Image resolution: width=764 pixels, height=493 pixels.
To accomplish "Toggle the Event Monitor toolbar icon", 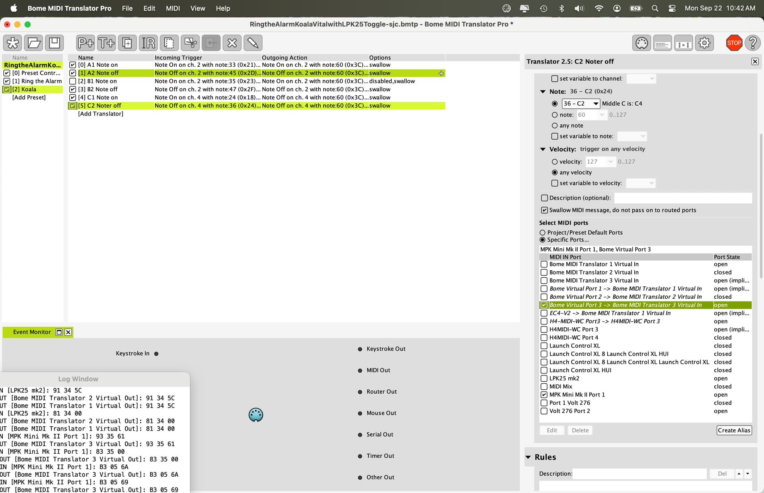I will point(684,43).
